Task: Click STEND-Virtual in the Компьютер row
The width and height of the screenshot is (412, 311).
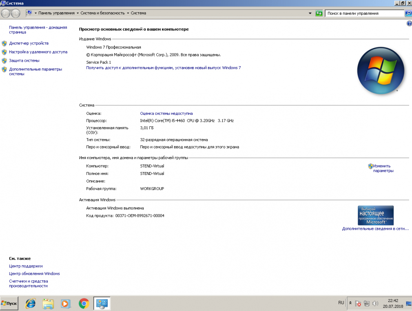Action: (x=152, y=166)
